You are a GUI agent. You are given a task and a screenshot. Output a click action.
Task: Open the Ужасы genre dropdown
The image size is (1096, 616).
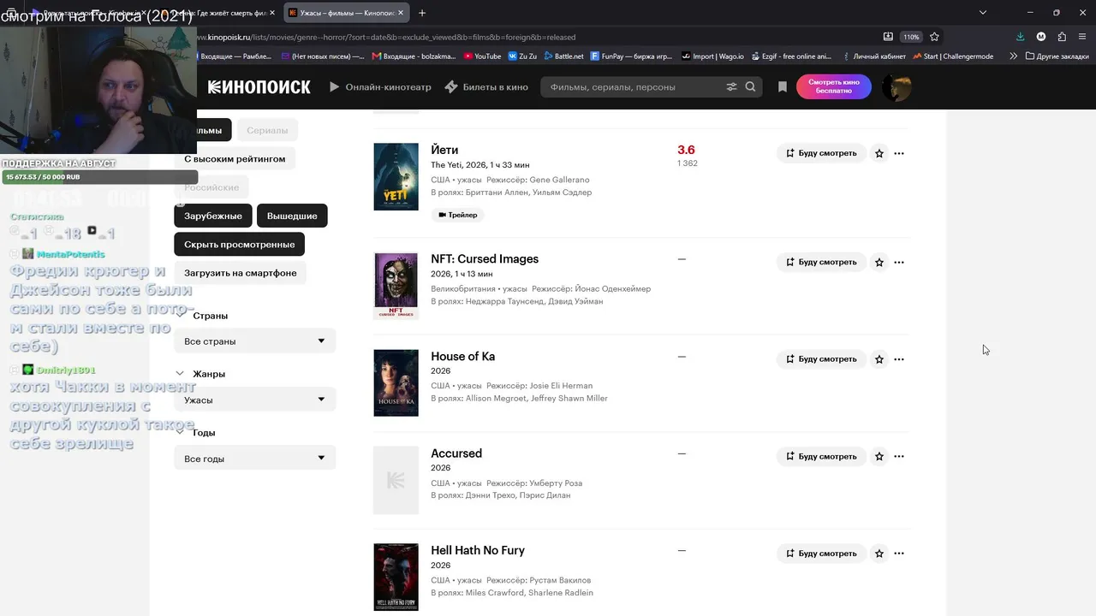point(255,400)
